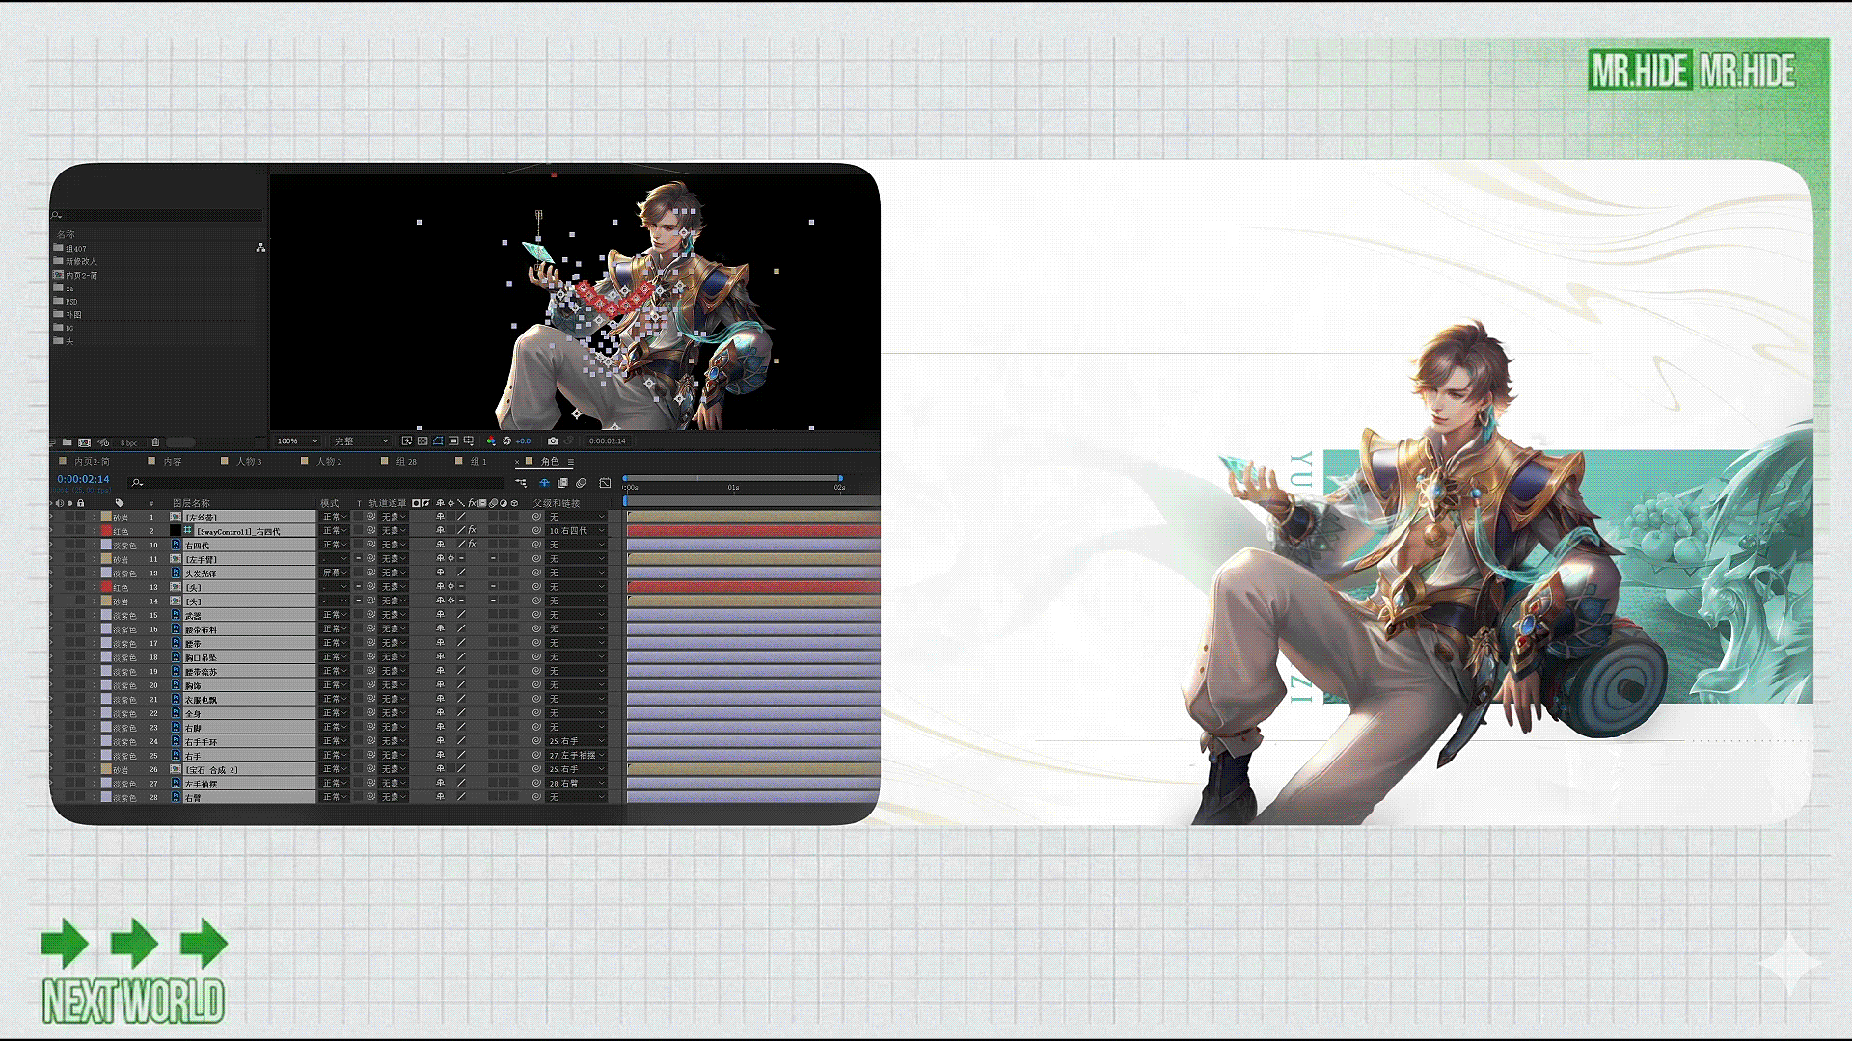Create a new composition from Project panel footer
This screenshot has width=1852, height=1041.
tap(85, 442)
